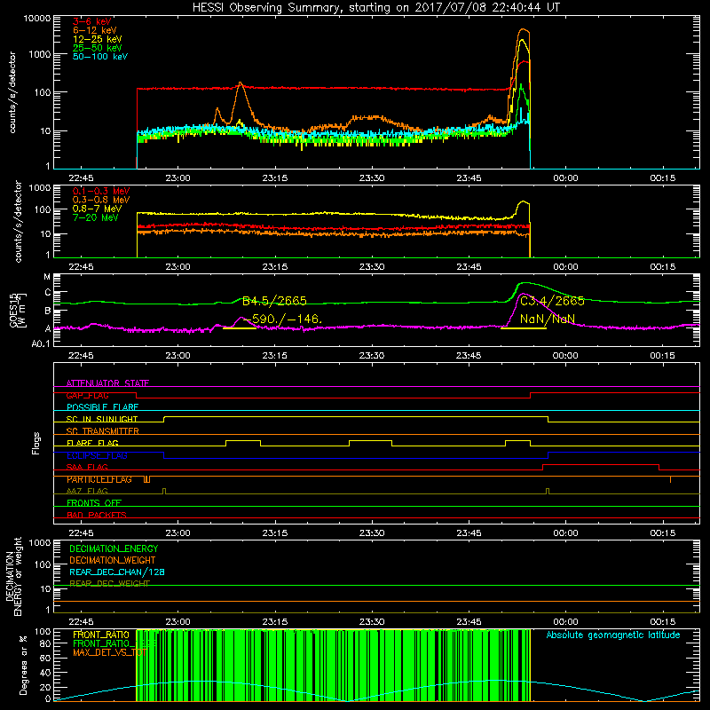Click the PARTICLE_FLAG label
This screenshot has height=710, width=710.
99,479
